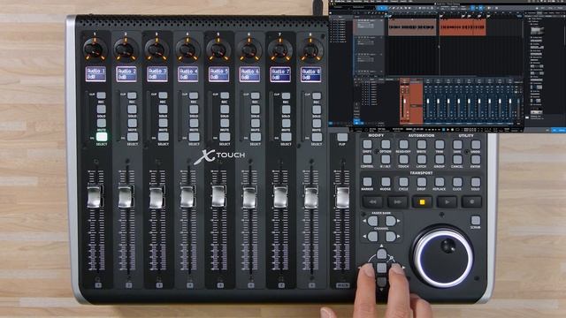The height and width of the screenshot is (318, 566).
Task: Click the Channel right arrow button
Action: tap(391, 237)
